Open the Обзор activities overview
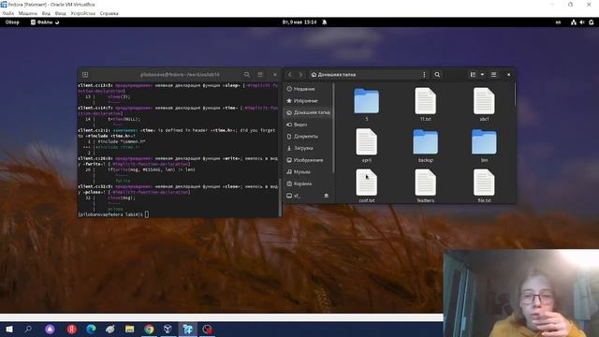 [x=12, y=22]
